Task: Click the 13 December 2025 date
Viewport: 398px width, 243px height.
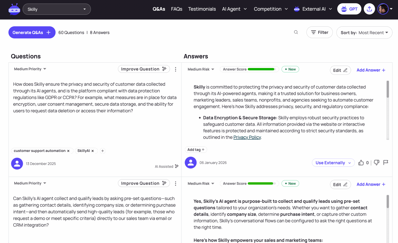Action: (41, 163)
